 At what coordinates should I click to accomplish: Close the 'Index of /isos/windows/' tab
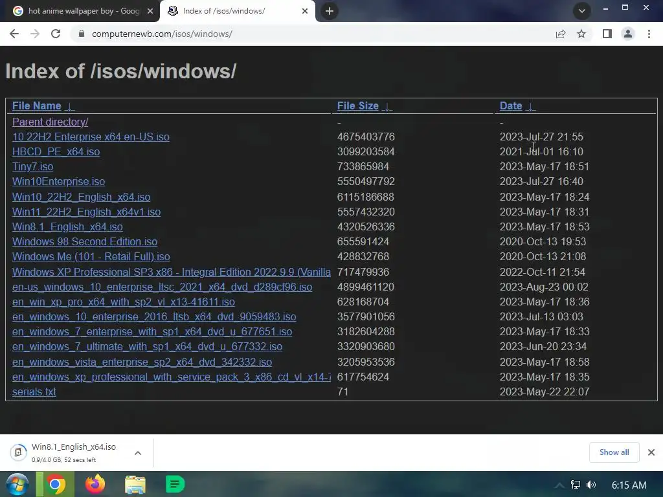pos(305,11)
